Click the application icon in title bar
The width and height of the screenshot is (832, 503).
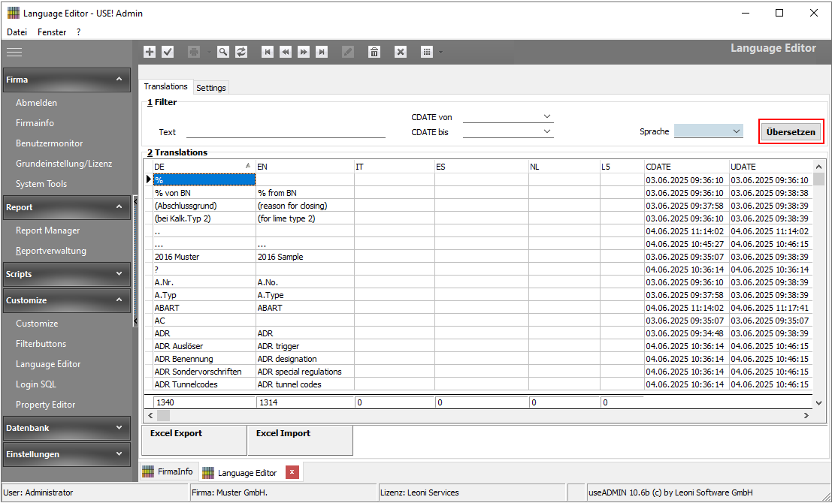[14, 14]
